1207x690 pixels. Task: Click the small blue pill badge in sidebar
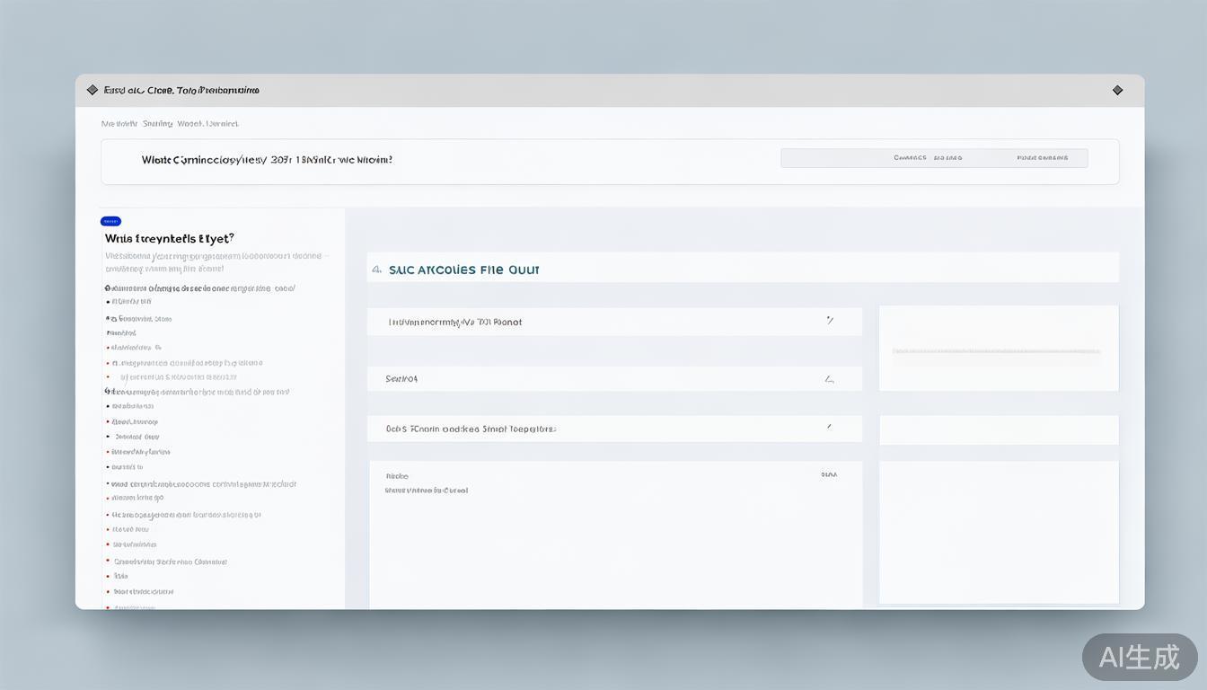point(111,221)
